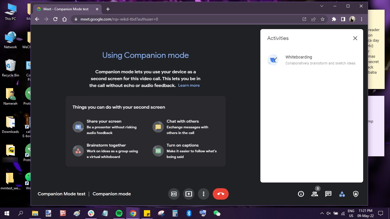Go to Chrome home page
Image resolution: width=390 pixels, height=219 pixels.
65,19
